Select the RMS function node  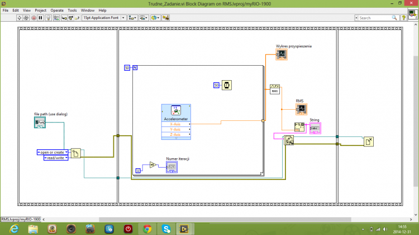pyautogui.click(x=275, y=89)
